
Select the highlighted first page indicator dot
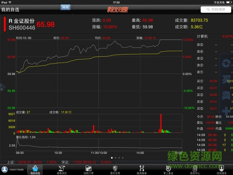point(112,157)
